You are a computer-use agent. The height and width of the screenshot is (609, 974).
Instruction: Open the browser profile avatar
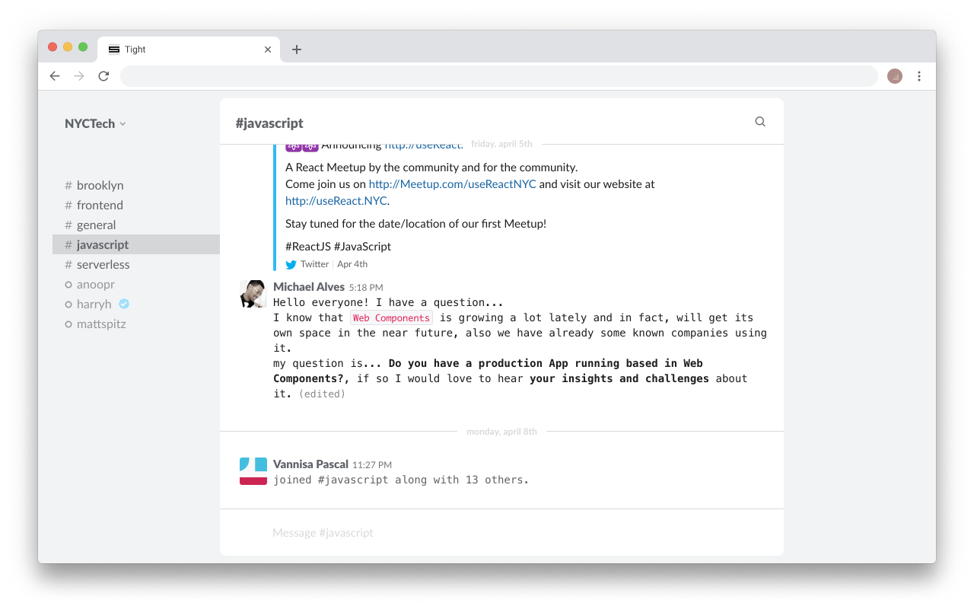[894, 76]
